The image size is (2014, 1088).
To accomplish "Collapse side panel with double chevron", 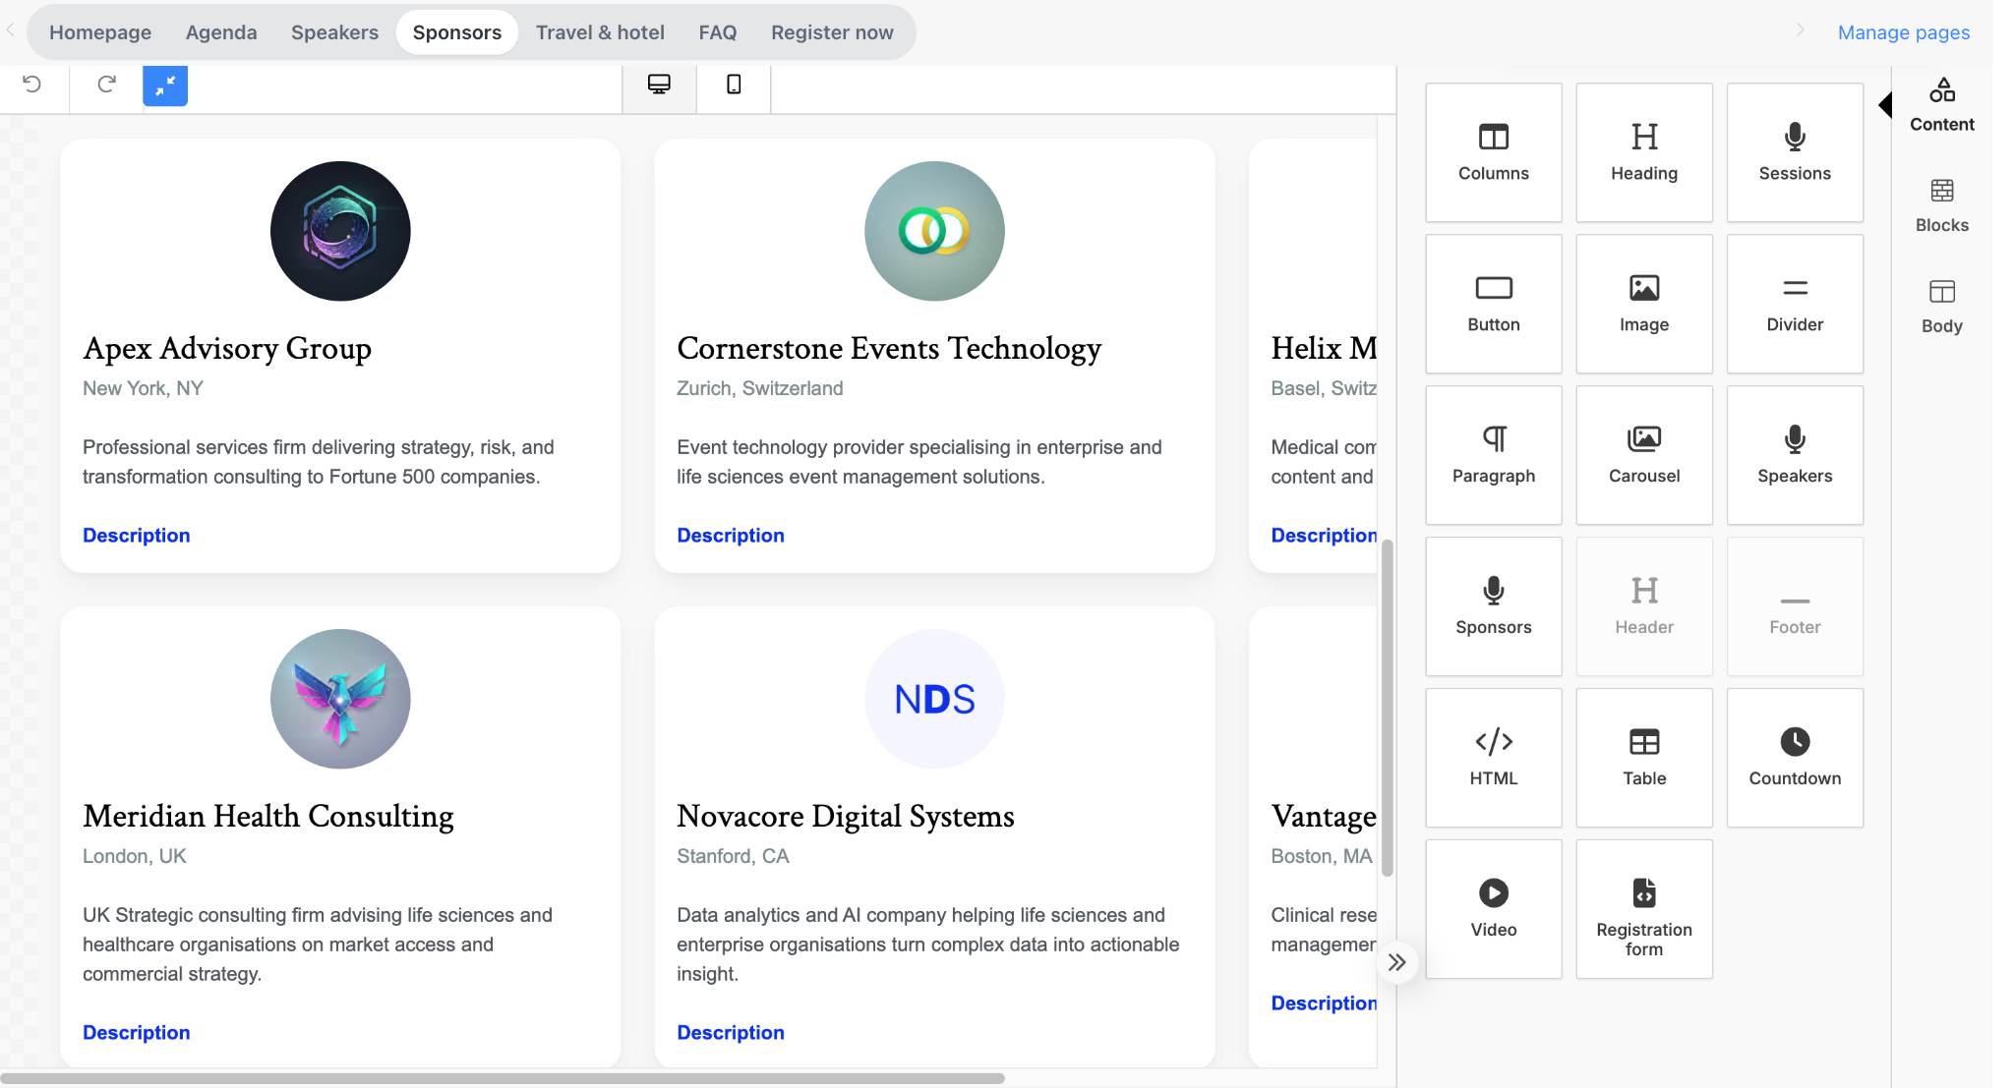I will [1397, 962].
